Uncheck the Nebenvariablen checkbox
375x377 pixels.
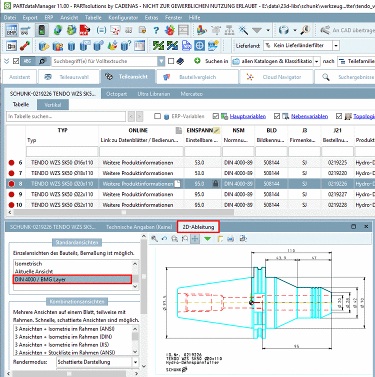coord(277,116)
